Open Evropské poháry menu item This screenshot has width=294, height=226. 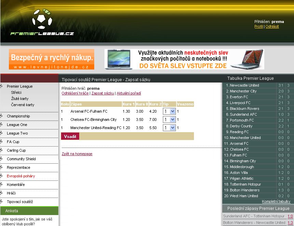pyautogui.click(x=21, y=176)
